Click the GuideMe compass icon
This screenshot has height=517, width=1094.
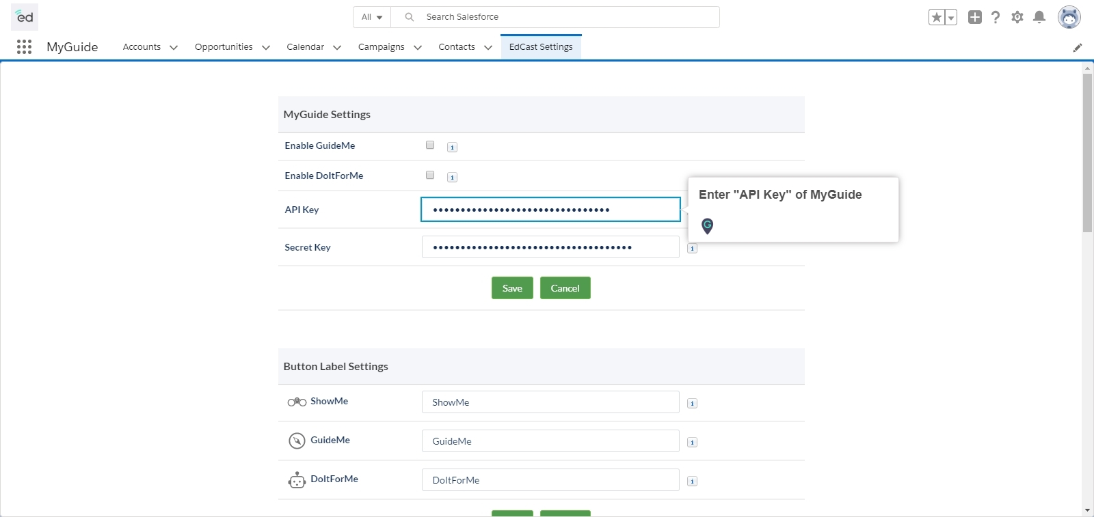[x=297, y=441]
